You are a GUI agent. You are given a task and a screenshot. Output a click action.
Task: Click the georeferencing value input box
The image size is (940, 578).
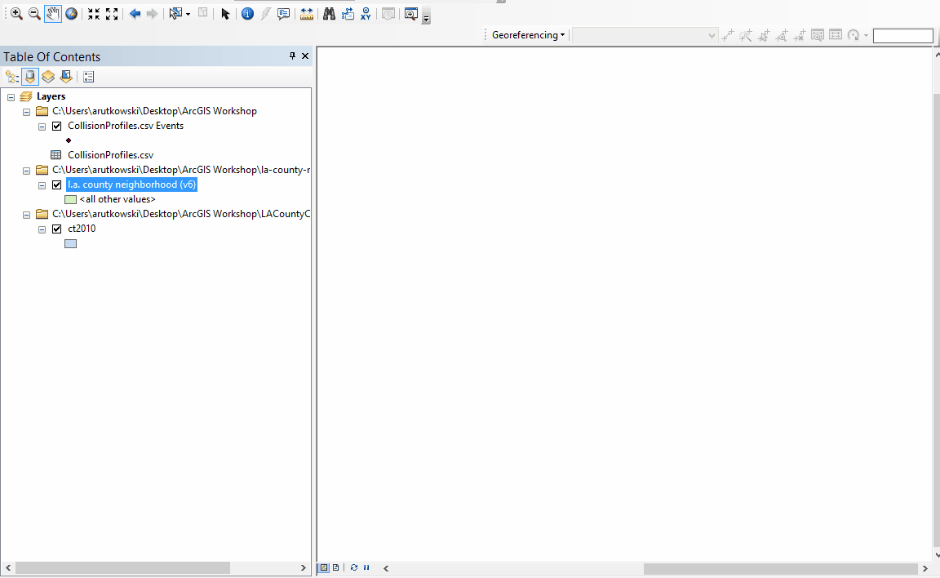[x=902, y=36]
